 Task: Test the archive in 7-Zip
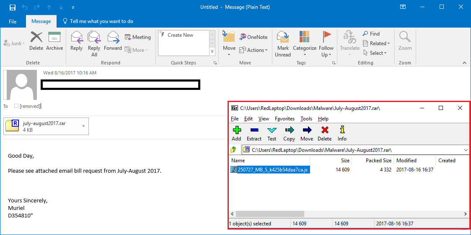click(x=272, y=133)
